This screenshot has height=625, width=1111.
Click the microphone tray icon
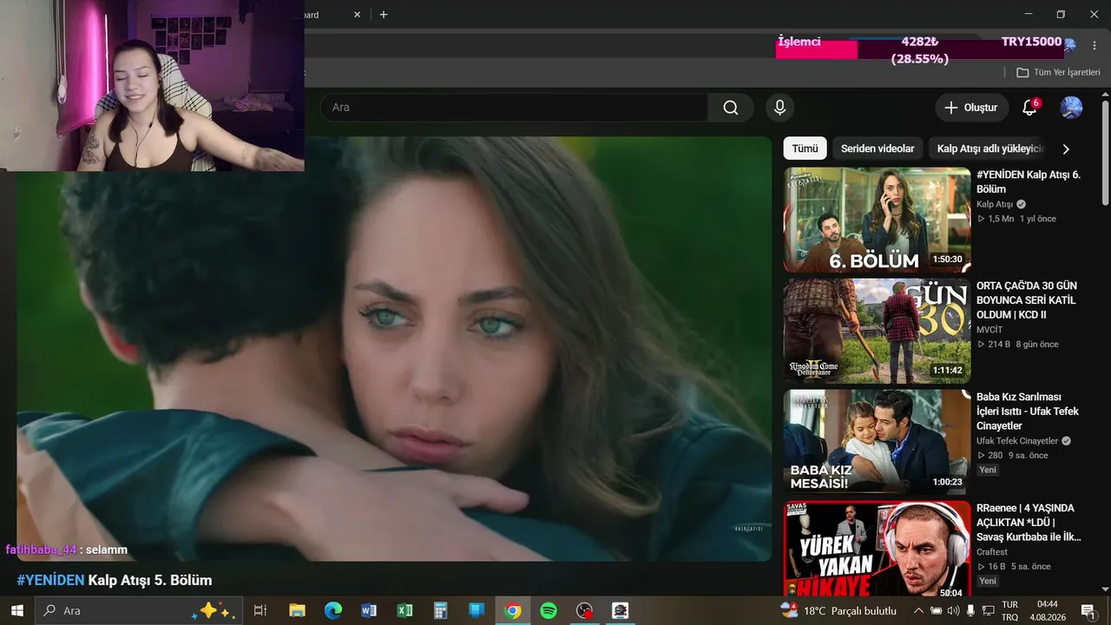[x=970, y=610]
